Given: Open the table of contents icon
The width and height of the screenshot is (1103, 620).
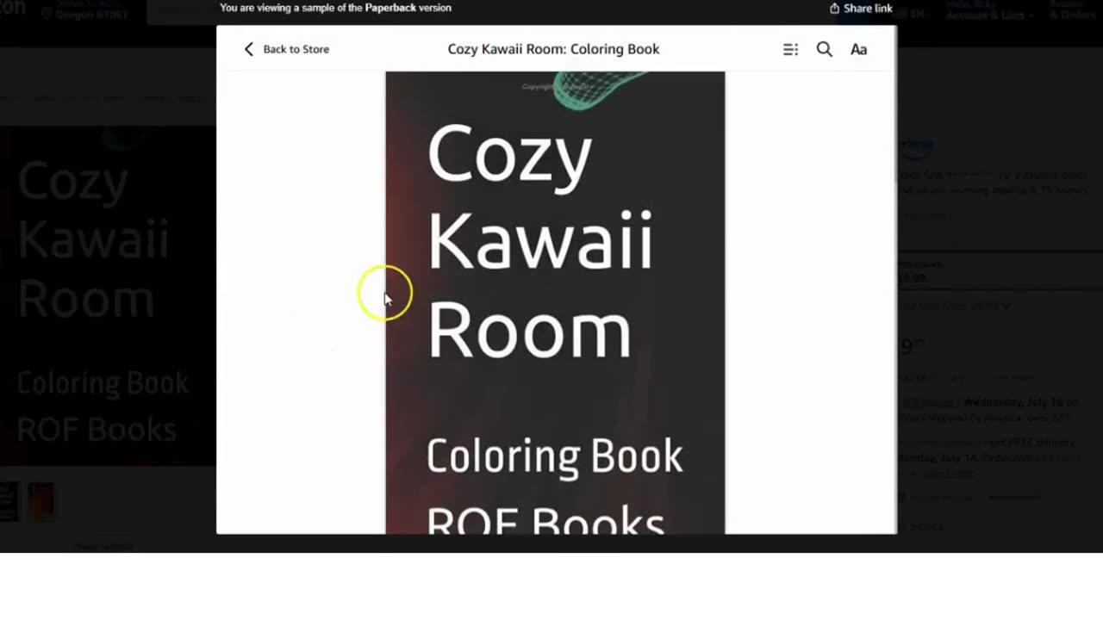Looking at the screenshot, I should tap(790, 49).
